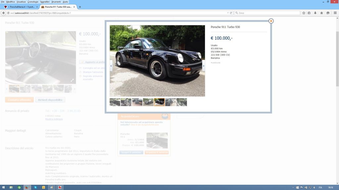
Task: Close the PorscheMania.it tab
Action: 37,7
